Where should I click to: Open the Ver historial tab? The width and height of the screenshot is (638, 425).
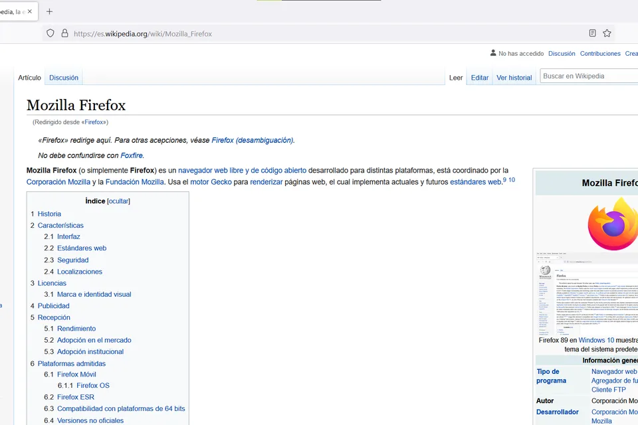tap(514, 78)
